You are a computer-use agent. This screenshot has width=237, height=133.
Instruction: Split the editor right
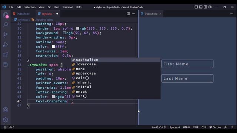(x=128, y=14)
